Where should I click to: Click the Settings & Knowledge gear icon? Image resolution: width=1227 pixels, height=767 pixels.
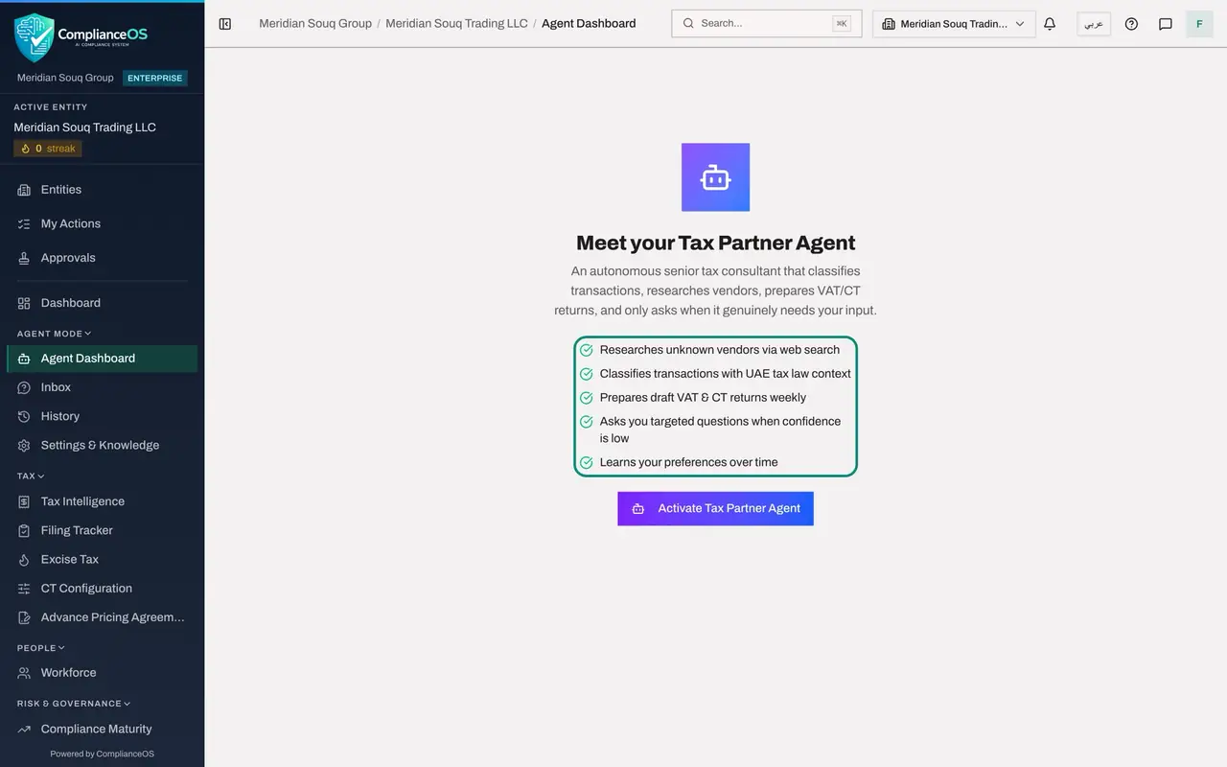(x=24, y=445)
